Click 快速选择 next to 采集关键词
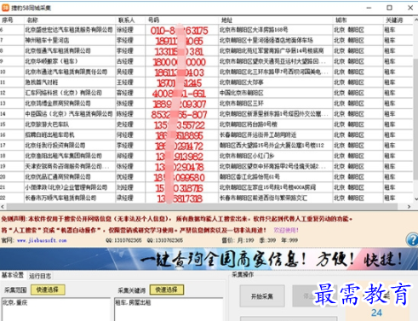 (x=167, y=289)
